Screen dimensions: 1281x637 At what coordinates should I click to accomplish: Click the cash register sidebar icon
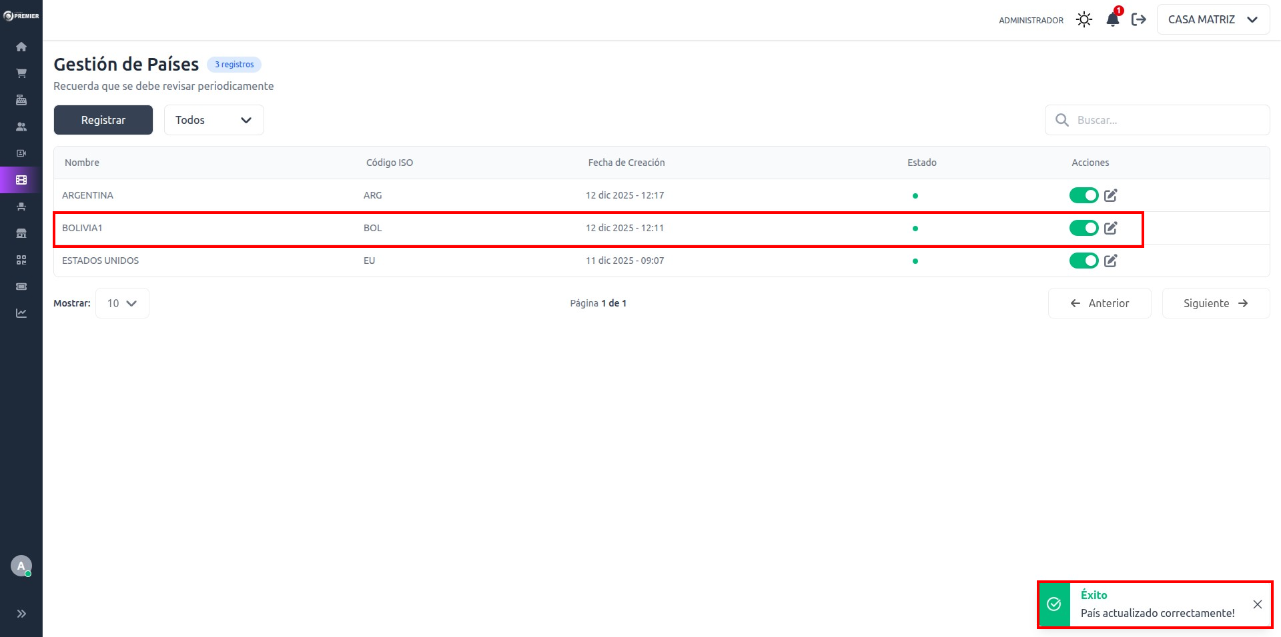pyautogui.click(x=21, y=100)
